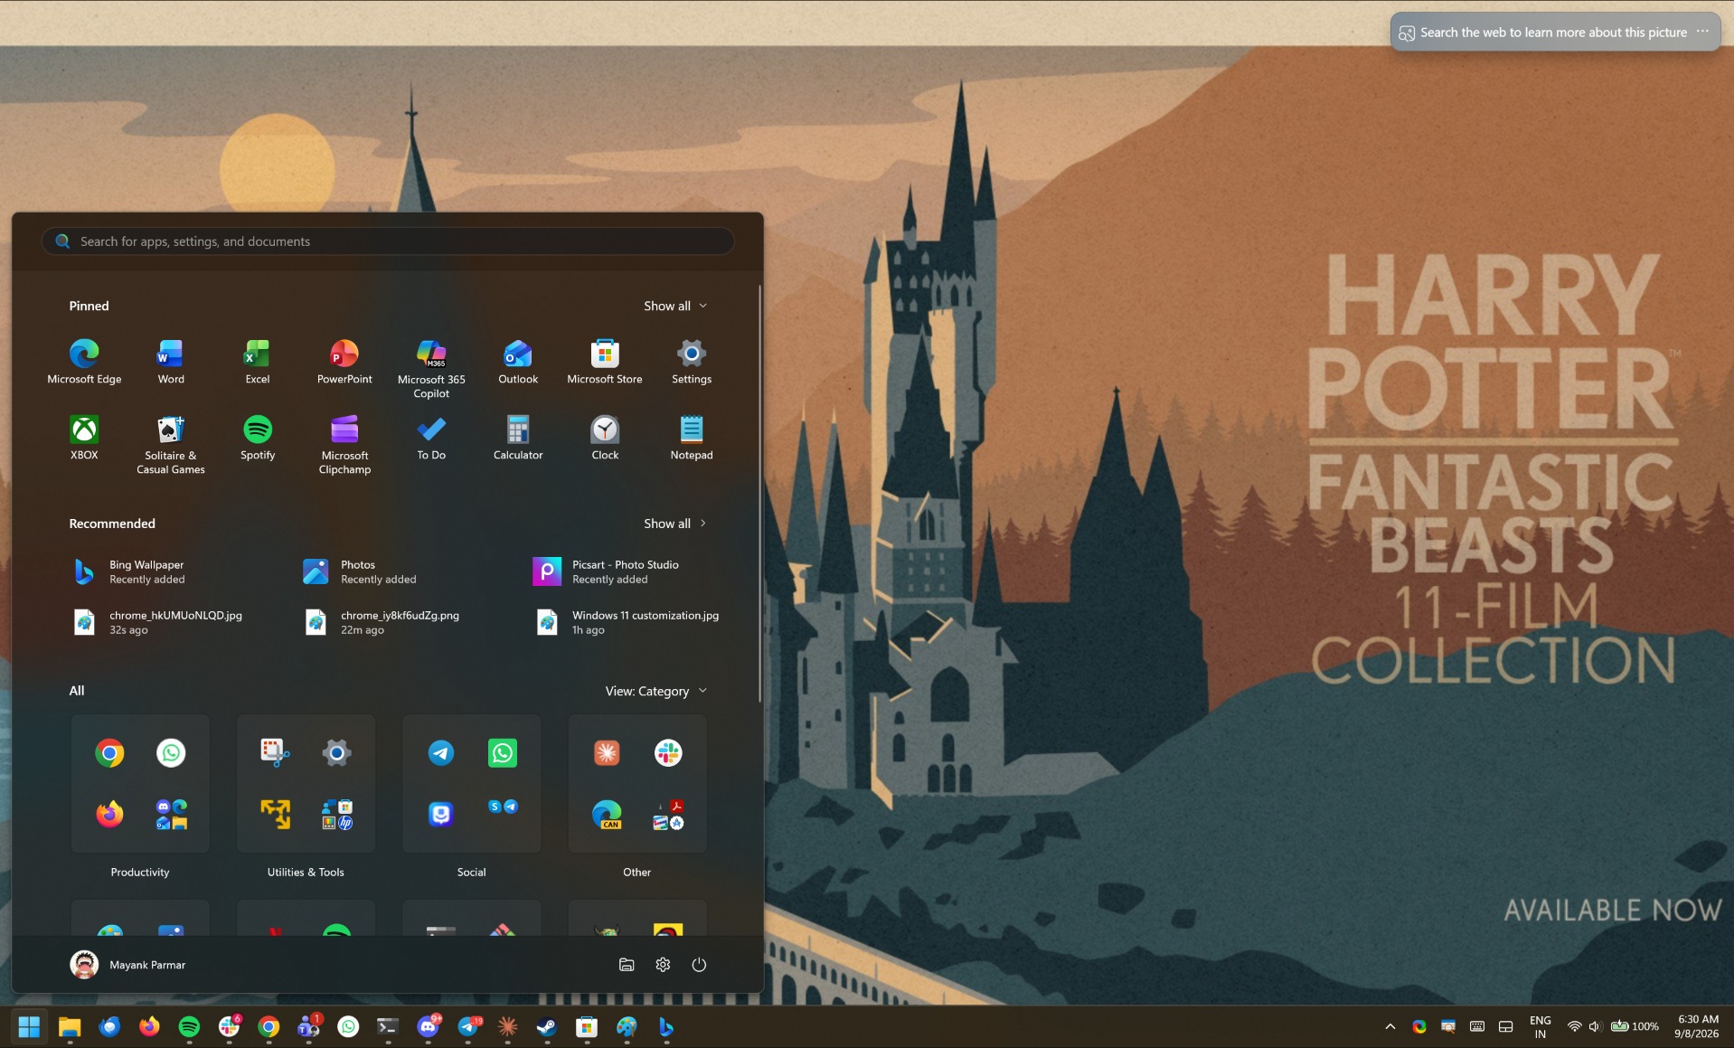1734x1048 pixels.
Task: Open the pinned Settings app
Action: pyautogui.click(x=692, y=362)
